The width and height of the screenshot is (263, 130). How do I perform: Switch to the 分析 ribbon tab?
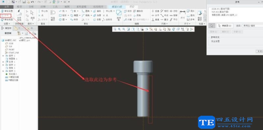(x=31, y=7)
